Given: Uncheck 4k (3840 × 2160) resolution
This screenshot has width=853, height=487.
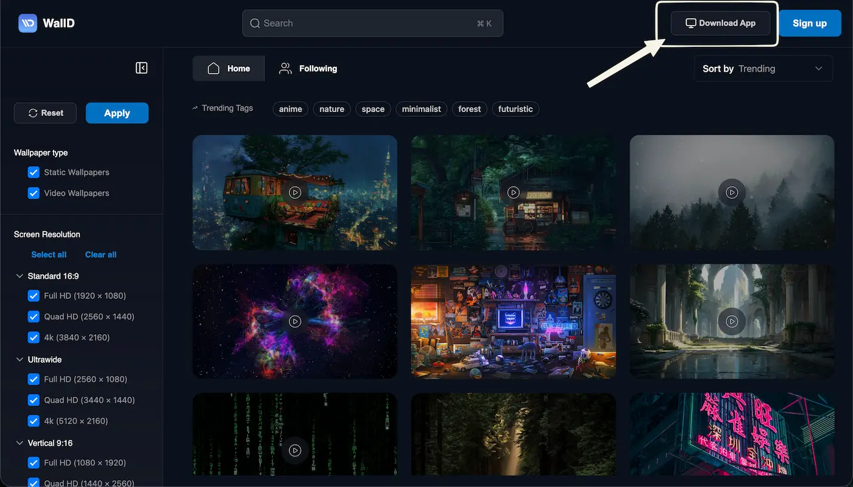Looking at the screenshot, I should [x=34, y=337].
